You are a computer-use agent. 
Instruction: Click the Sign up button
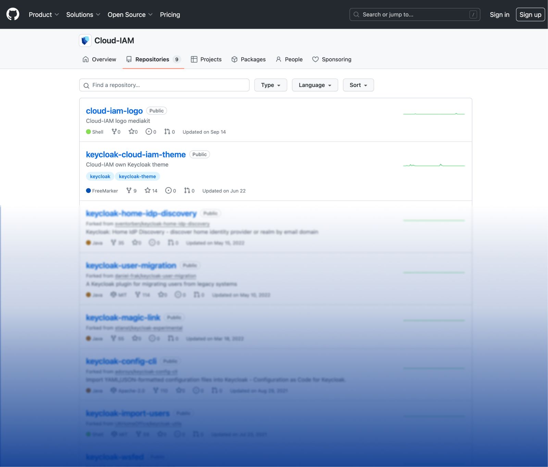[x=530, y=14]
